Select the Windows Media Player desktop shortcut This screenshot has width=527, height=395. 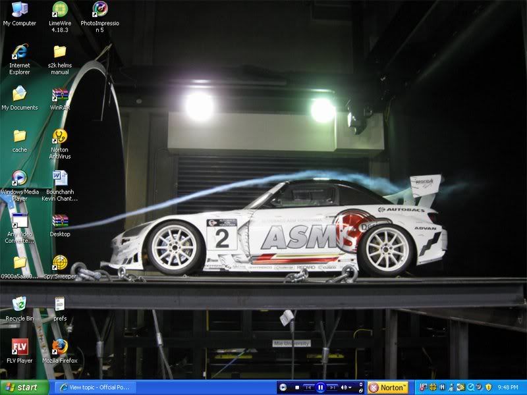click(x=20, y=178)
